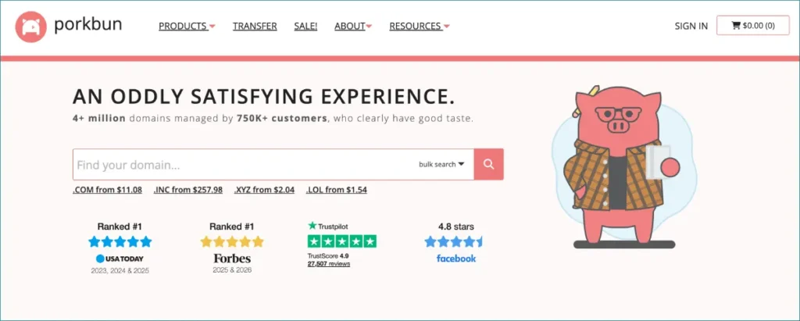The height and width of the screenshot is (321, 800).
Task: Click the pig mascot illustration
Action: 623,167
